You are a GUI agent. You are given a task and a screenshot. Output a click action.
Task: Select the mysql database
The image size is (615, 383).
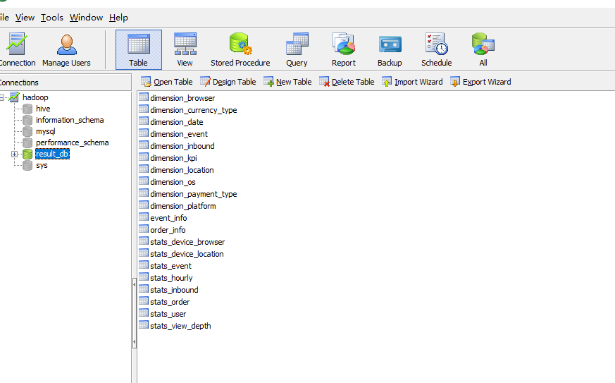click(46, 132)
